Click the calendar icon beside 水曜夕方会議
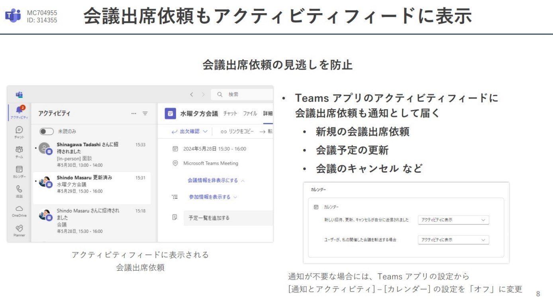 (171, 114)
